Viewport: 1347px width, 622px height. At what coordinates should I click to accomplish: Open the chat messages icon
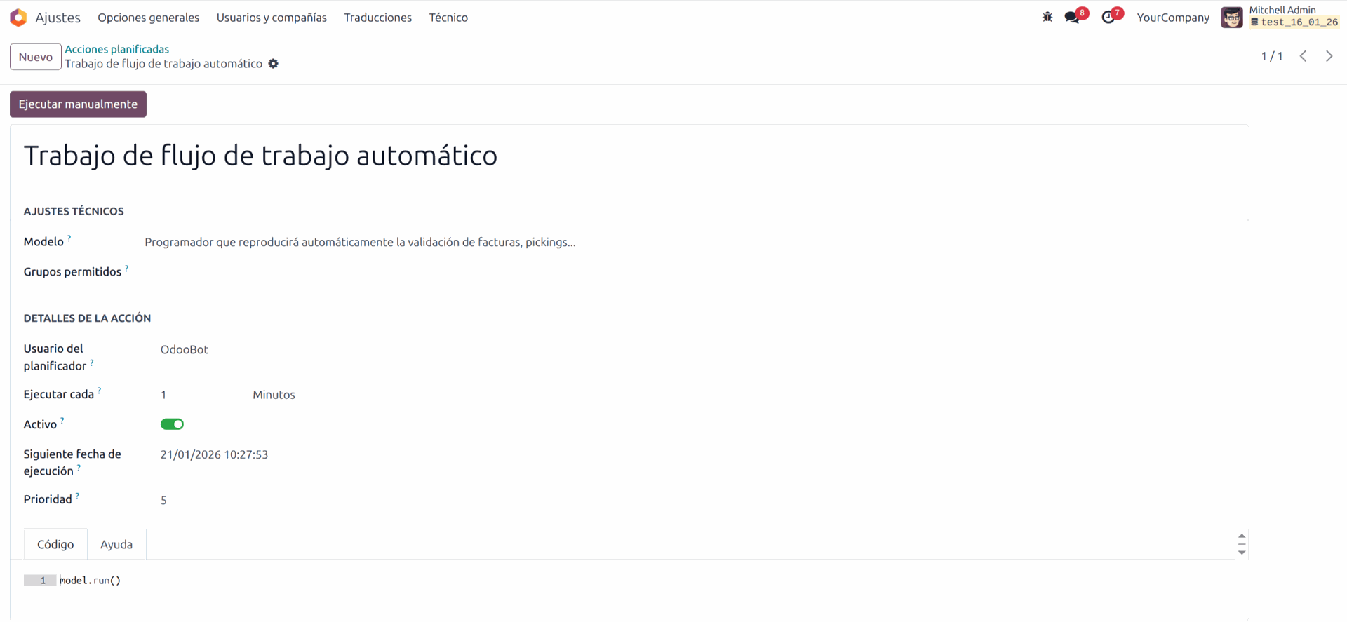pyautogui.click(x=1072, y=18)
